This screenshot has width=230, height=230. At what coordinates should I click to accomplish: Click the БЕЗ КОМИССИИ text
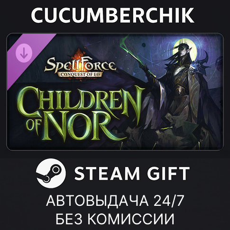115,219
